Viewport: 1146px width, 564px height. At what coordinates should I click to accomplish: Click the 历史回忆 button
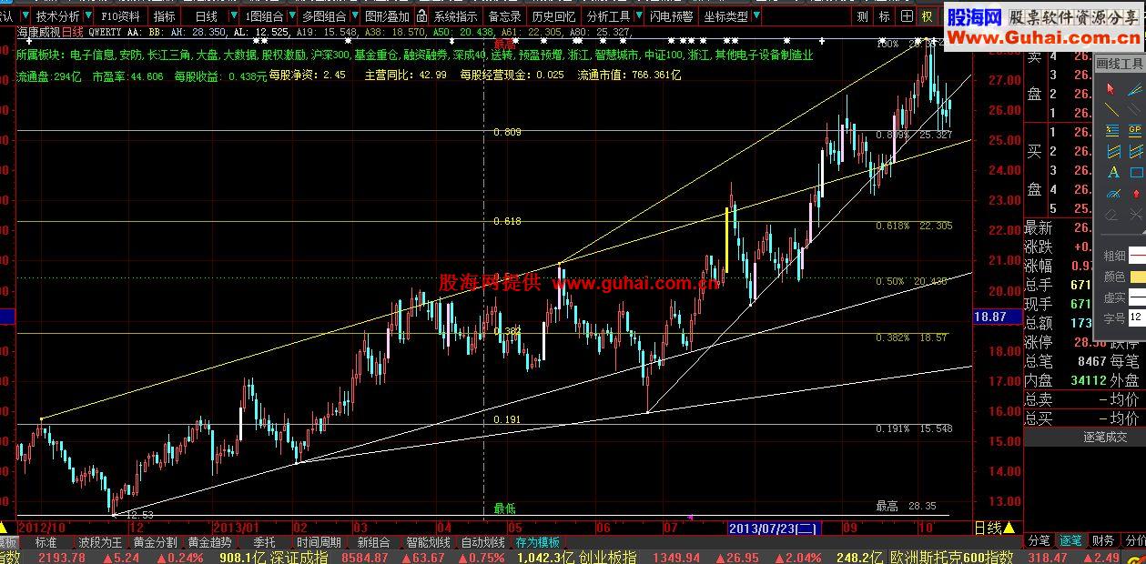[x=554, y=16]
